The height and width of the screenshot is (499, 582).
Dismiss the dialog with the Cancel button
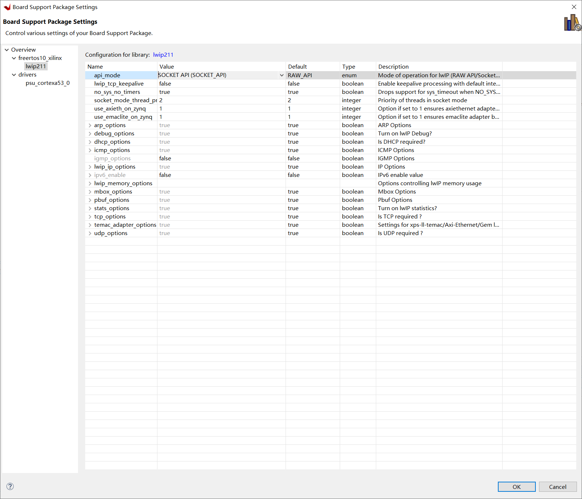(557, 487)
